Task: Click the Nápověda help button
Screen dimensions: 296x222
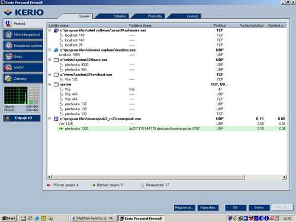Action: (208, 208)
